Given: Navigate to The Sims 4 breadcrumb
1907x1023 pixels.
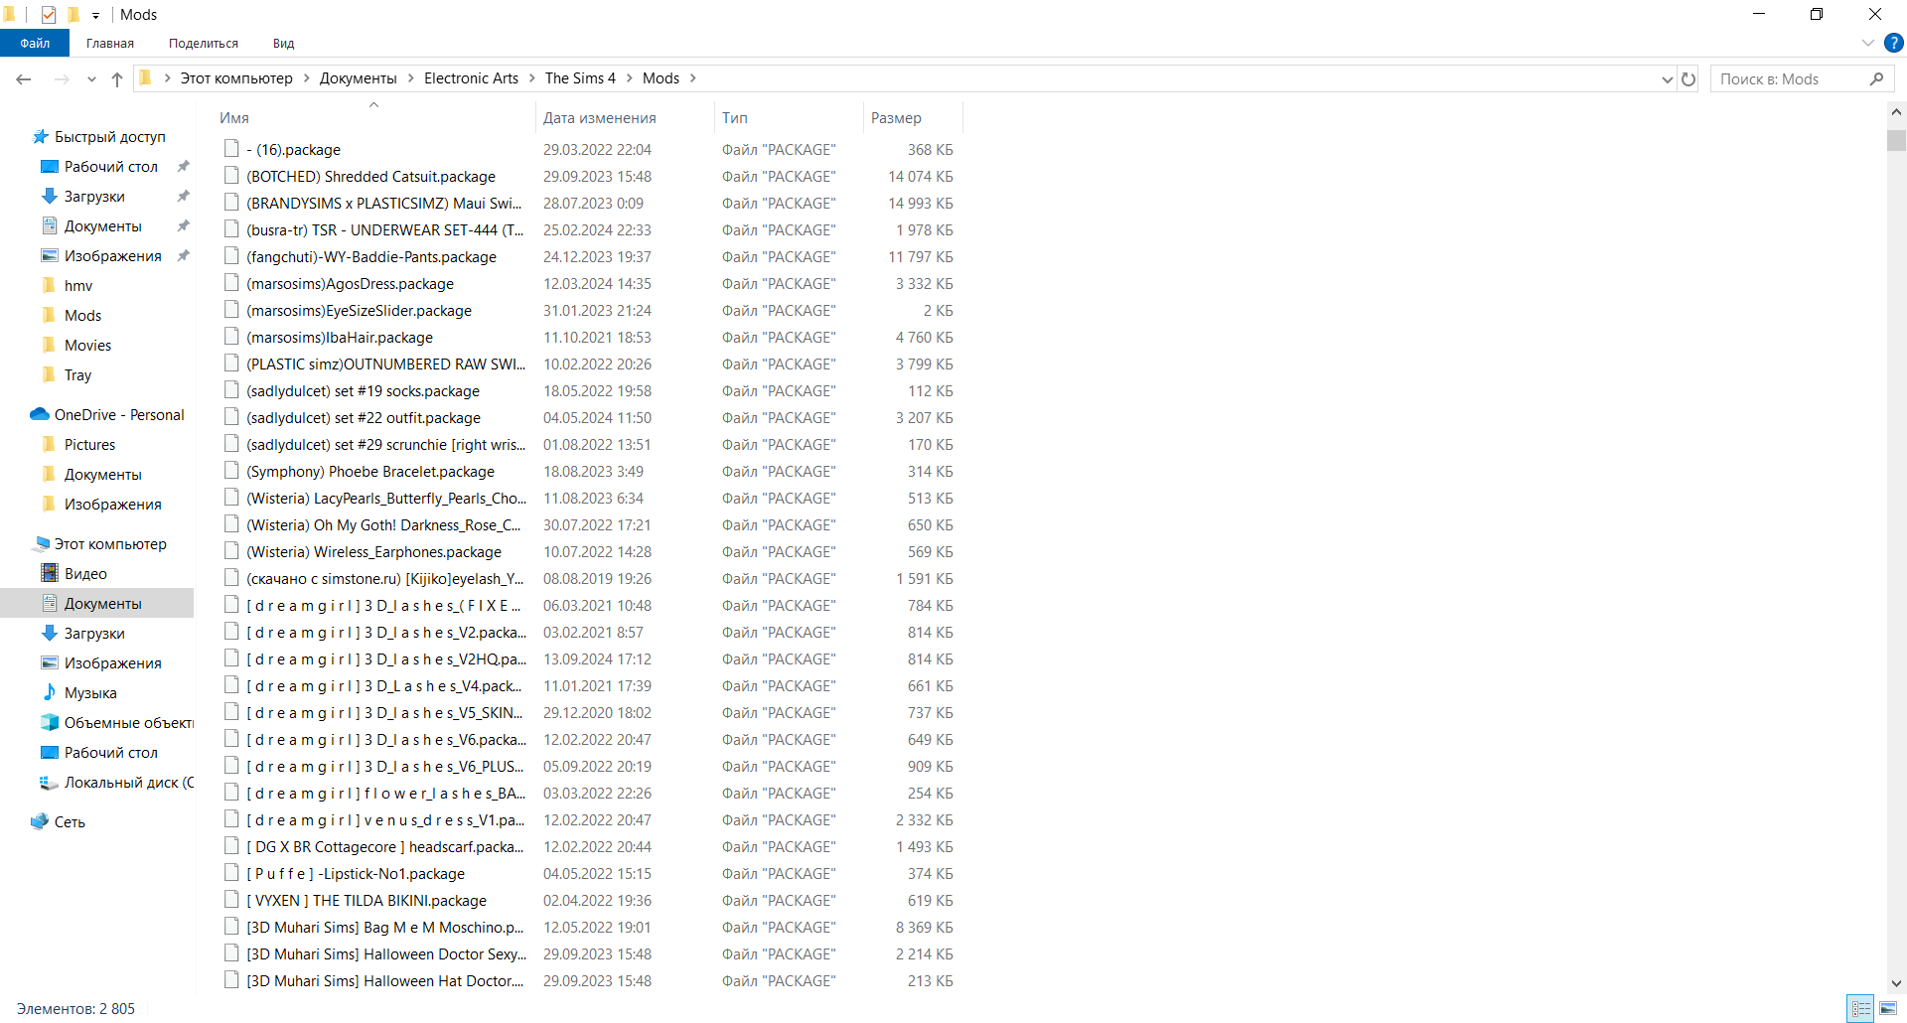Looking at the screenshot, I should coord(580,78).
